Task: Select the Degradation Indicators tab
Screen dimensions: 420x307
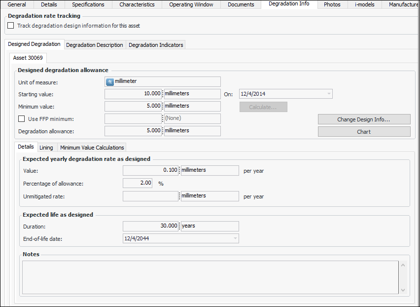Action: [156, 45]
